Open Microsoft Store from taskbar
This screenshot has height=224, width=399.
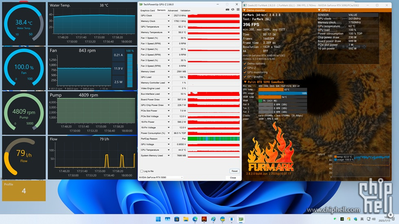click(x=177, y=219)
